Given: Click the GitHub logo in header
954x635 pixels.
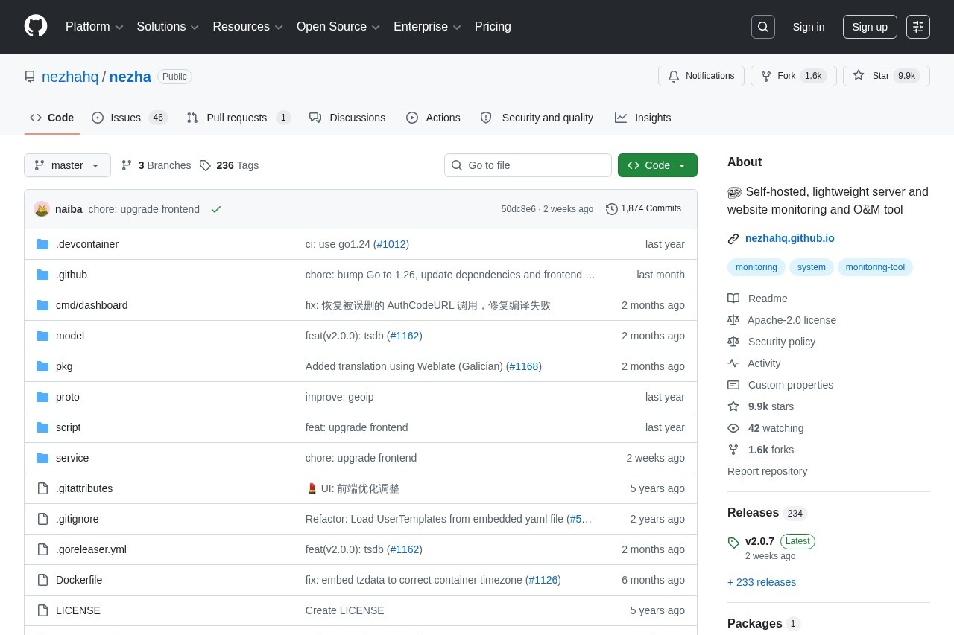Looking at the screenshot, I should tap(36, 26).
